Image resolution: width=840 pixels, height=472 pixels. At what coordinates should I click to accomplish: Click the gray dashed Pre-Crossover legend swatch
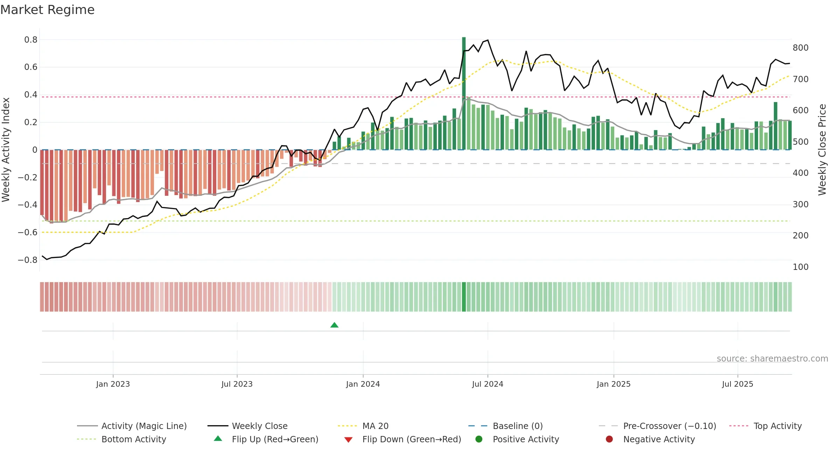coord(608,426)
